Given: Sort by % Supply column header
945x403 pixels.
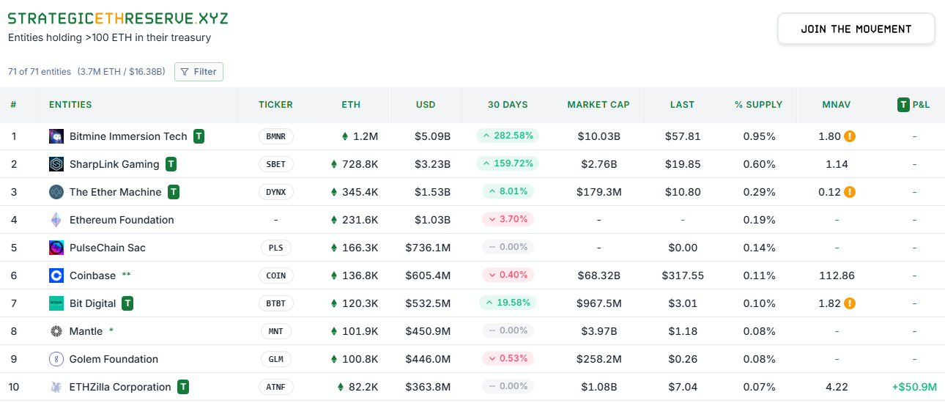Looking at the screenshot, I should click(759, 105).
